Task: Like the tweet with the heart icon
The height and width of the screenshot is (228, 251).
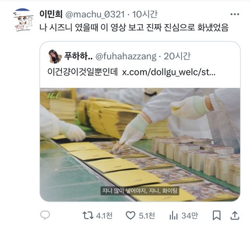Action: pyautogui.click(x=131, y=215)
